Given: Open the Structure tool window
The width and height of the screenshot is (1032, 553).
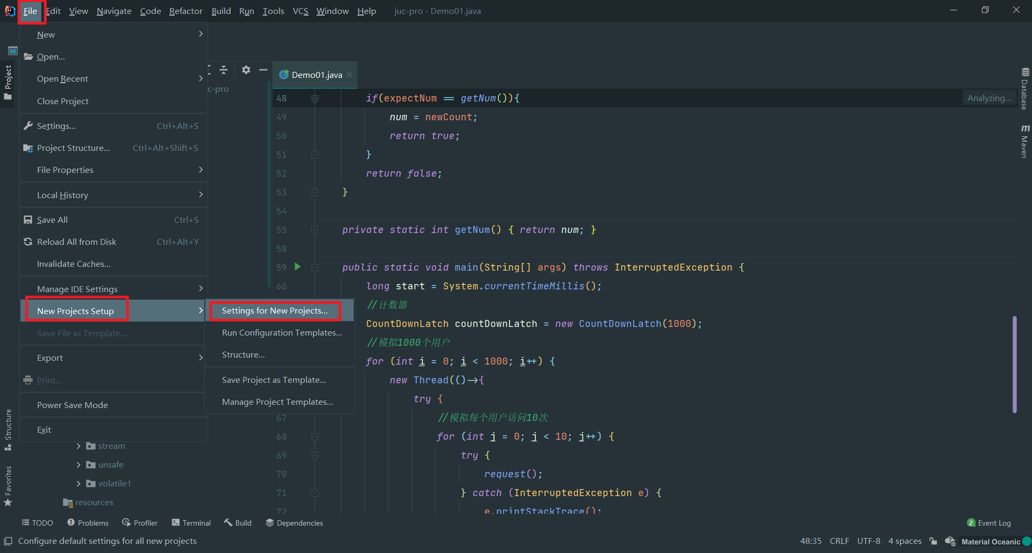Looking at the screenshot, I should click(8, 430).
